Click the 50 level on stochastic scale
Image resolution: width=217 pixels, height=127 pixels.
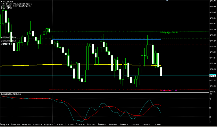pos(210,108)
